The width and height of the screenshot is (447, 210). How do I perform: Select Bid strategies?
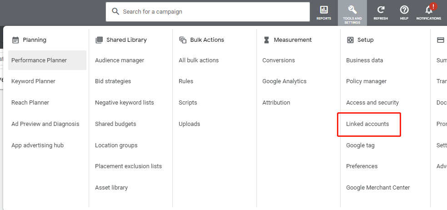113,81
